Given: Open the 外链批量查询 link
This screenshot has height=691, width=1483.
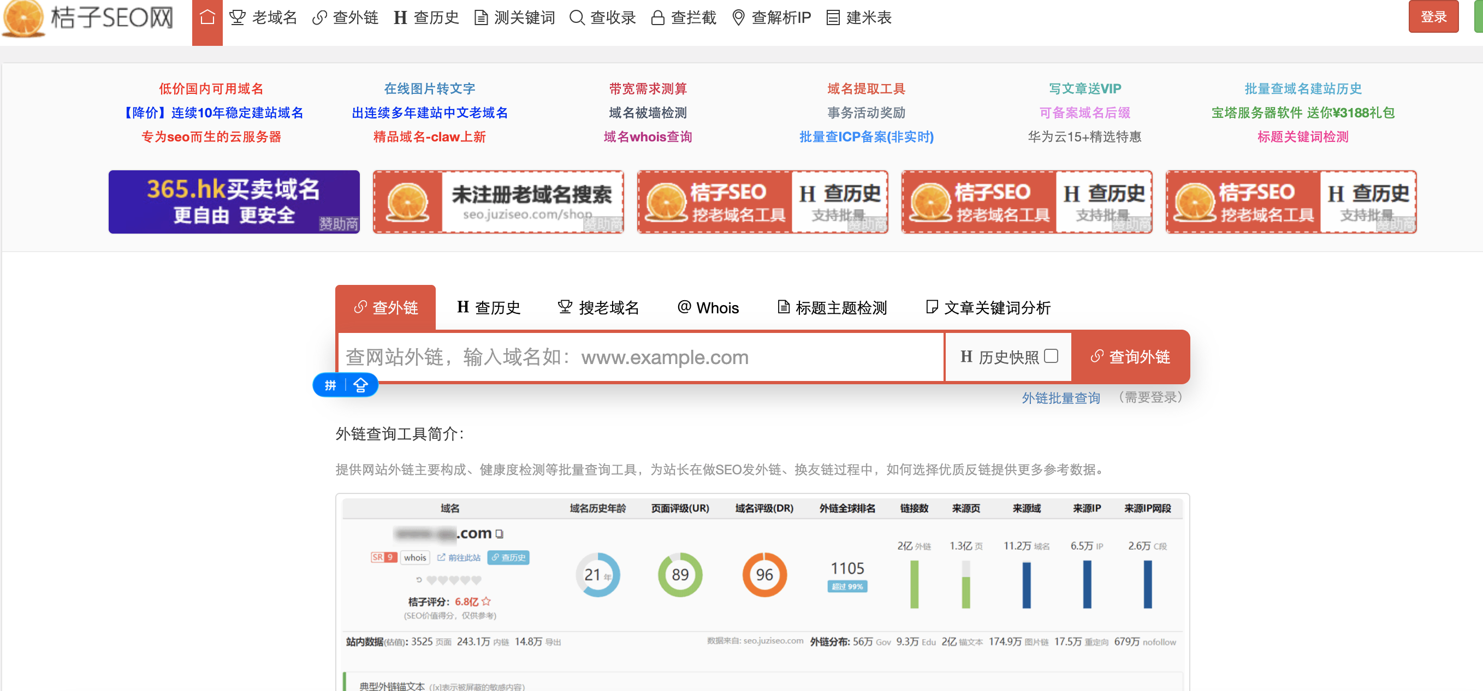Looking at the screenshot, I should click(x=1060, y=398).
